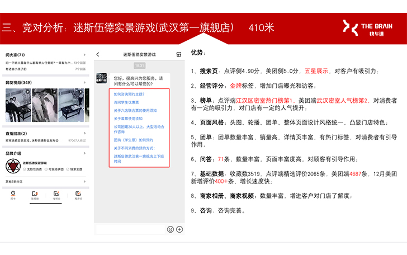Play the third 网友视频 thumbnail showing the table
407x255 pixels.
(71, 105)
